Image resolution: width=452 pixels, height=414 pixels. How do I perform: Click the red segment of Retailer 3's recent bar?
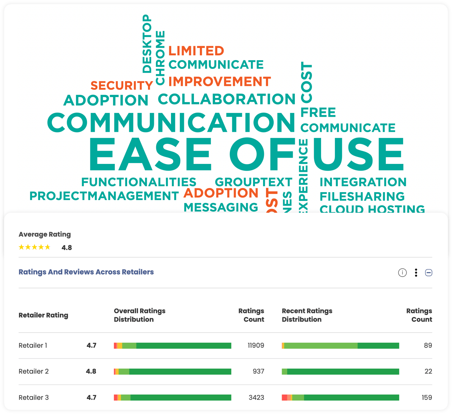(284, 398)
